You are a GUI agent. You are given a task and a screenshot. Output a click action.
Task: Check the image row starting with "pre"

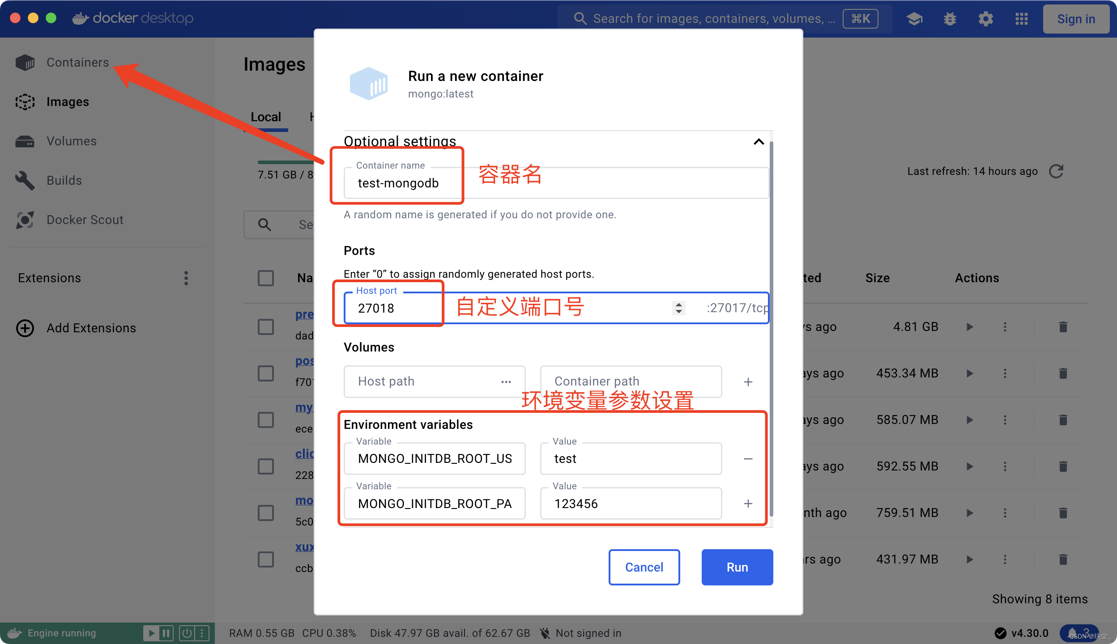[266, 327]
